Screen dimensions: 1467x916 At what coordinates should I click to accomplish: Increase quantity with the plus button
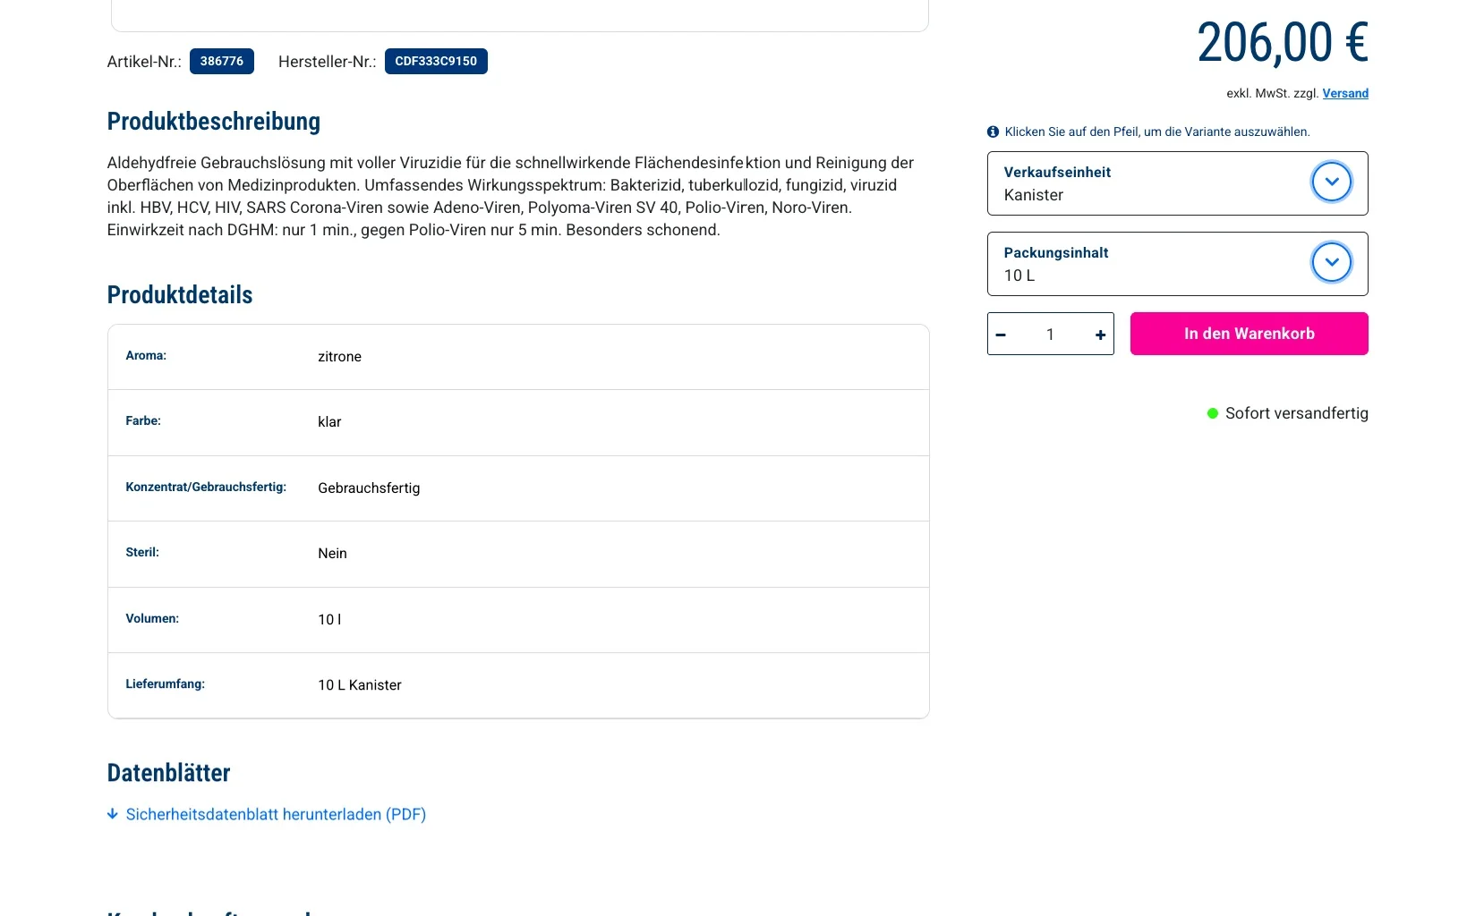pos(1100,335)
